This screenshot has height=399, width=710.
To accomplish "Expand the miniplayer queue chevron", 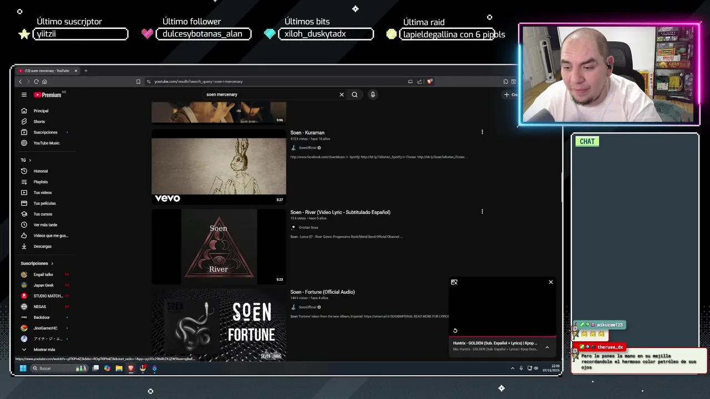I will [x=547, y=347].
